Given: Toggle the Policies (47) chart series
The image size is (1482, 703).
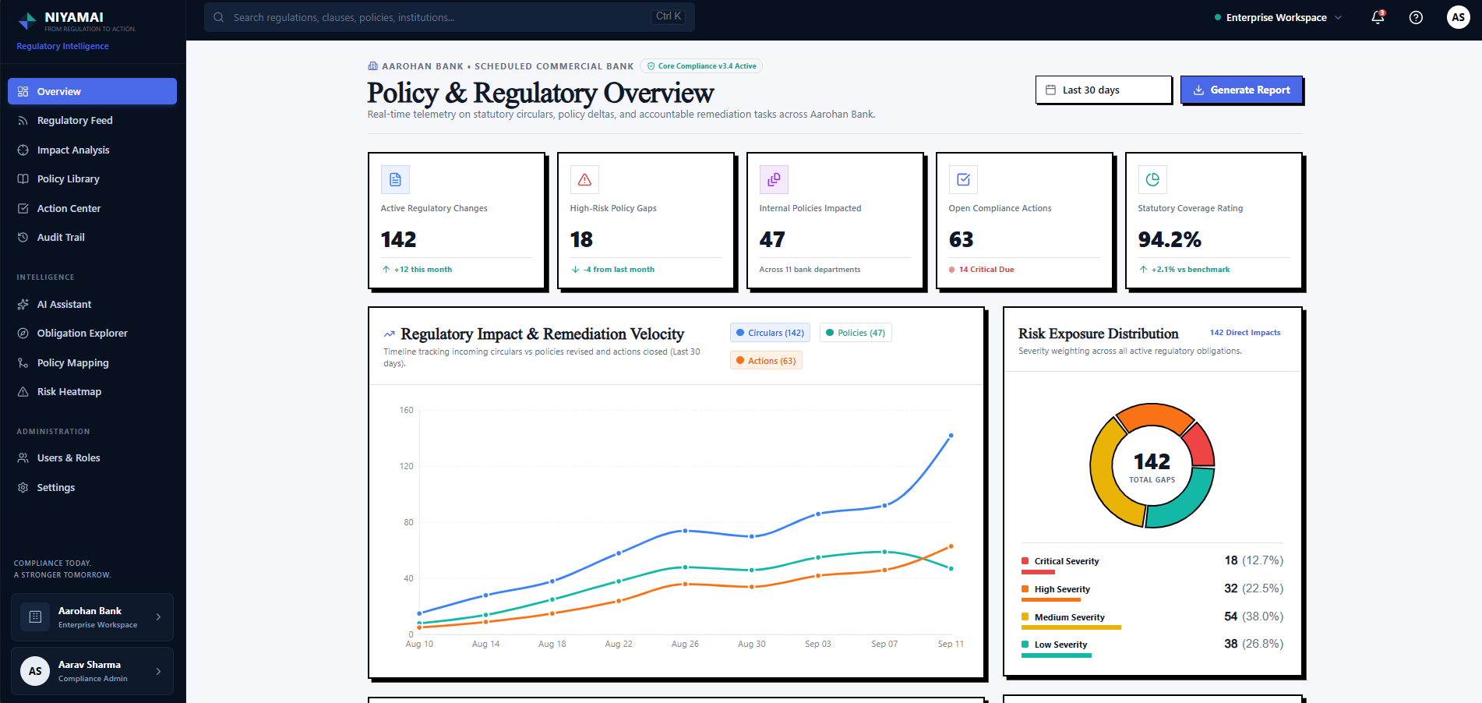Looking at the screenshot, I should click(x=856, y=333).
